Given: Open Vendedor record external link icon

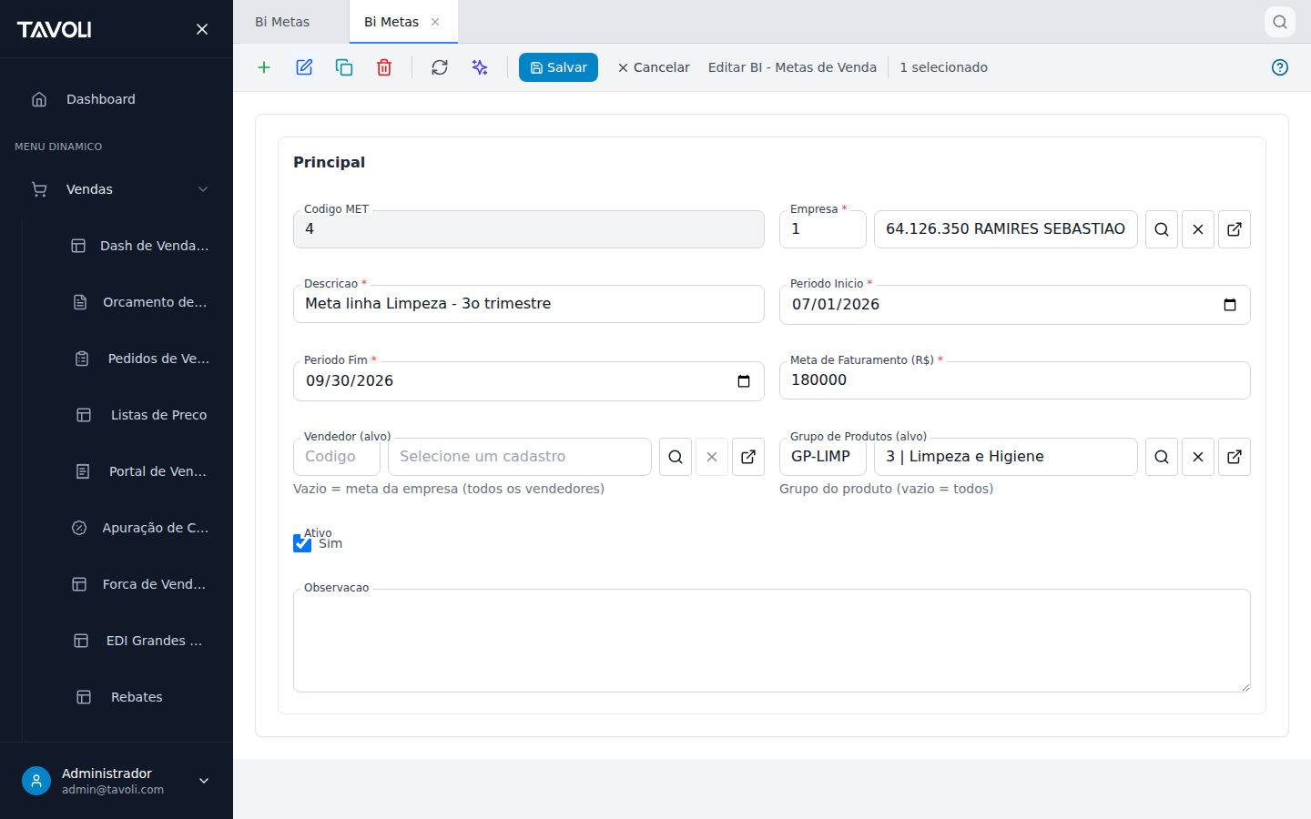Looking at the screenshot, I should tap(748, 457).
